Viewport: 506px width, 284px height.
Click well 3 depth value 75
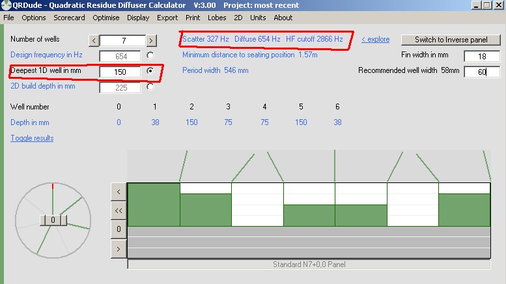228,122
